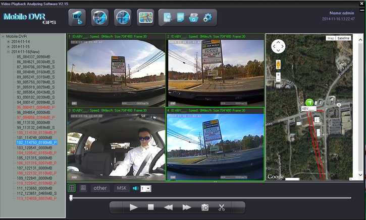Image resolution: width=366 pixels, height=220 pixels.
Task: Open the globe GPS toolbar icon
Action: 100,17
